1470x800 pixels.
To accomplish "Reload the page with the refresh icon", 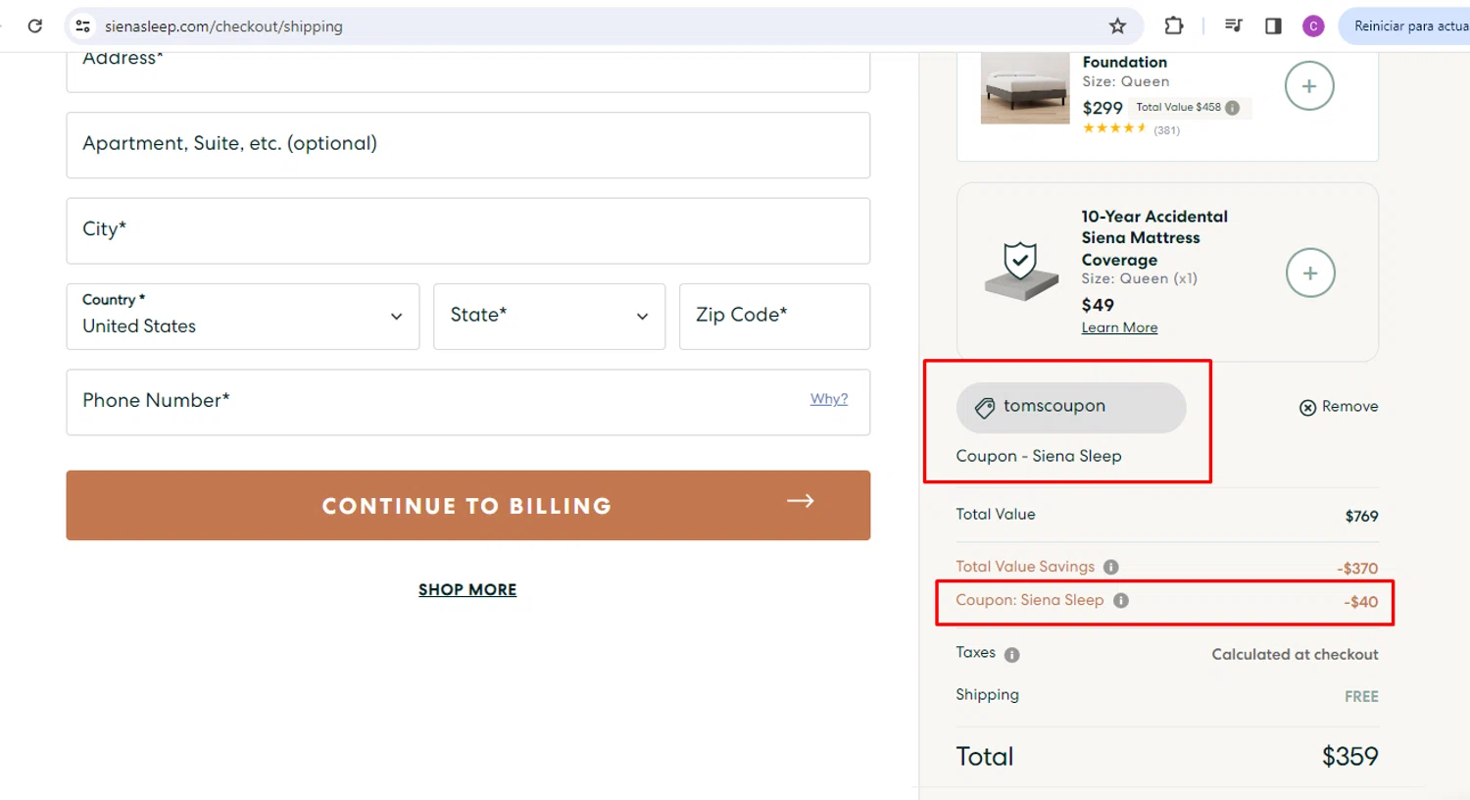I will pos(35,26).
